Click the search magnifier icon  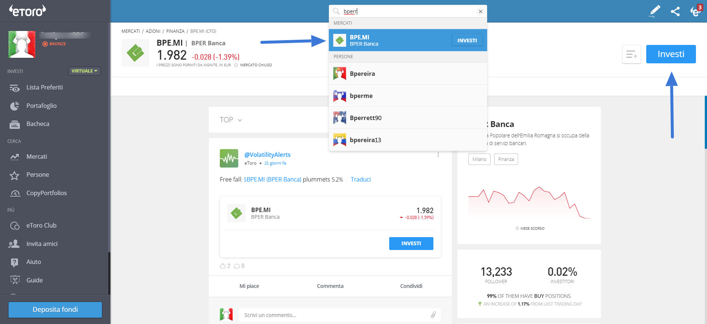336,11
